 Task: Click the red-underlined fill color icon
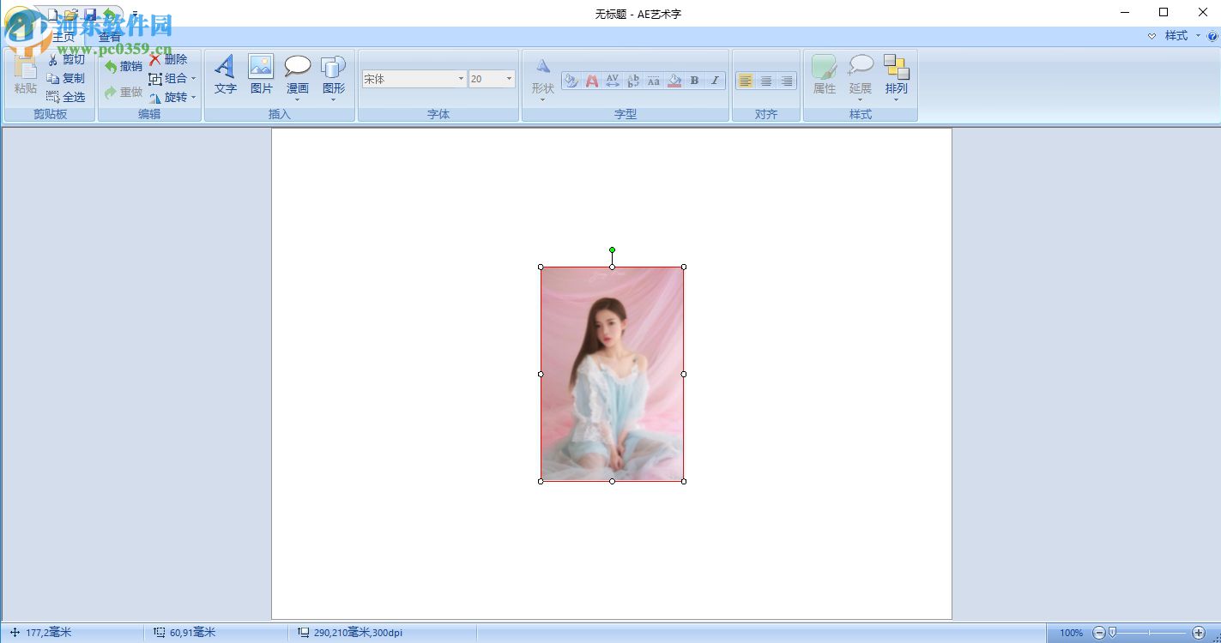pyautogui.click(x=674, y=81)
